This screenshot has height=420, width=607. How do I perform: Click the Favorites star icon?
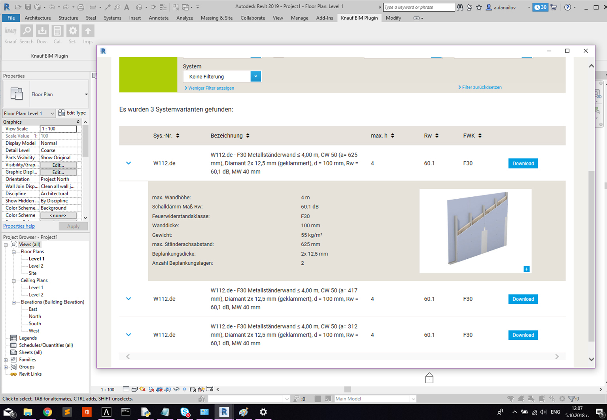479,7
